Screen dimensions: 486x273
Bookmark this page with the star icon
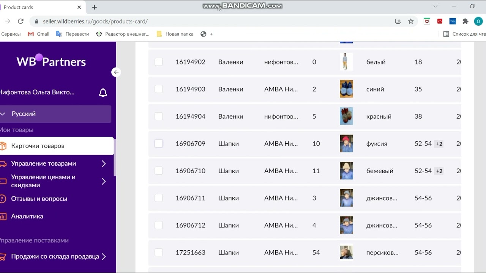coord(411,21)
